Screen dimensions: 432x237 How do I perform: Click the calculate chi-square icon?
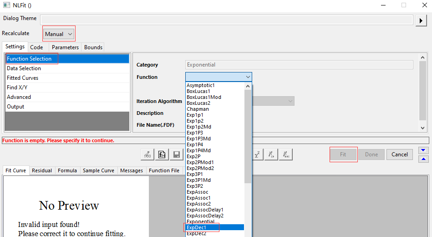coord(257,155)
